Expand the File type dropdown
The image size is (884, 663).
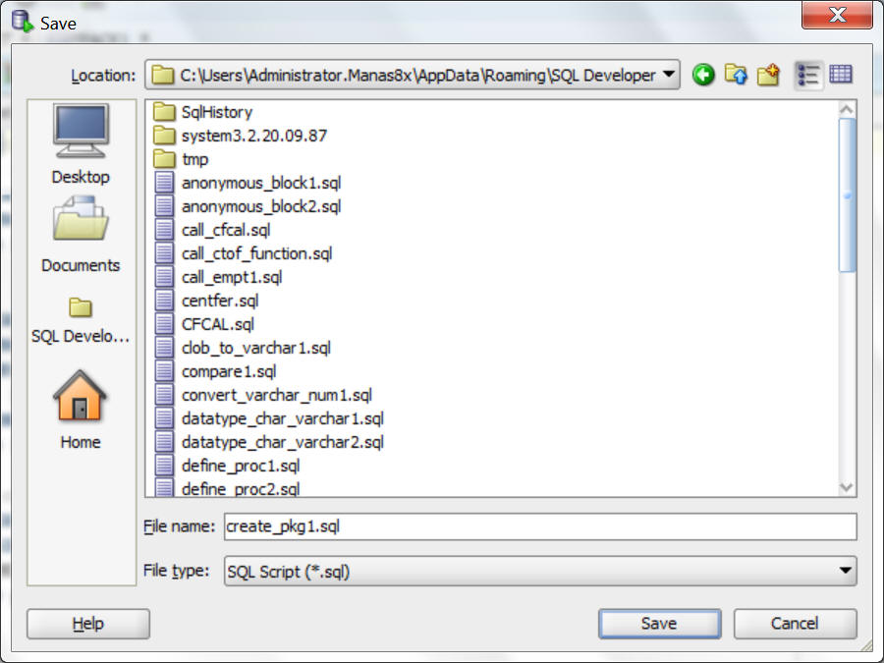pos(845,571)
